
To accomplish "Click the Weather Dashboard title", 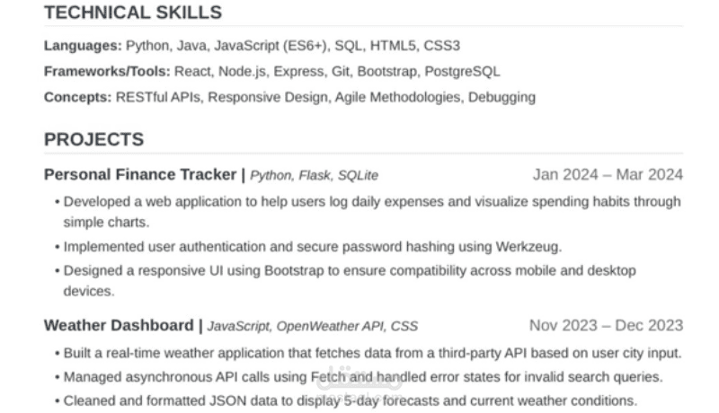I will pos(119,326).
